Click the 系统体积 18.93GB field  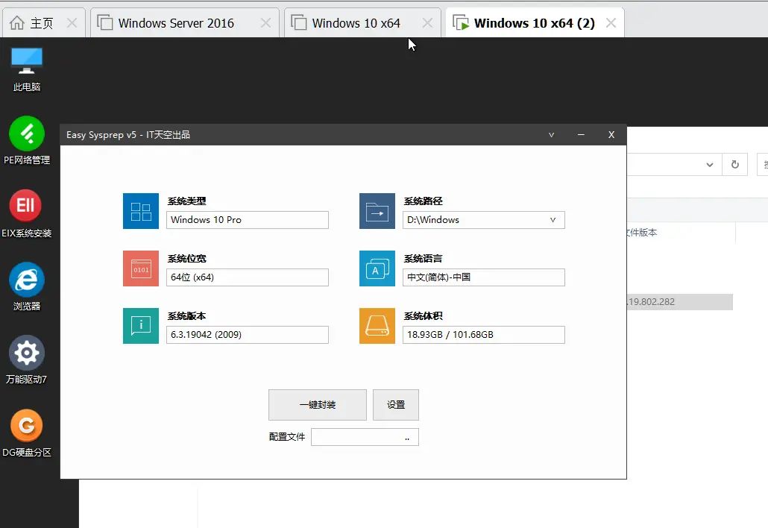(x=483, y=335)
